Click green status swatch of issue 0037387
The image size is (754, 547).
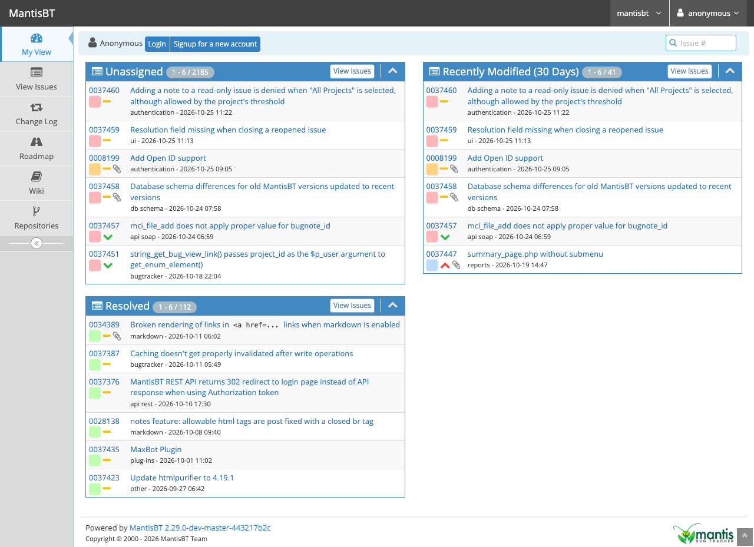(95, 364)
